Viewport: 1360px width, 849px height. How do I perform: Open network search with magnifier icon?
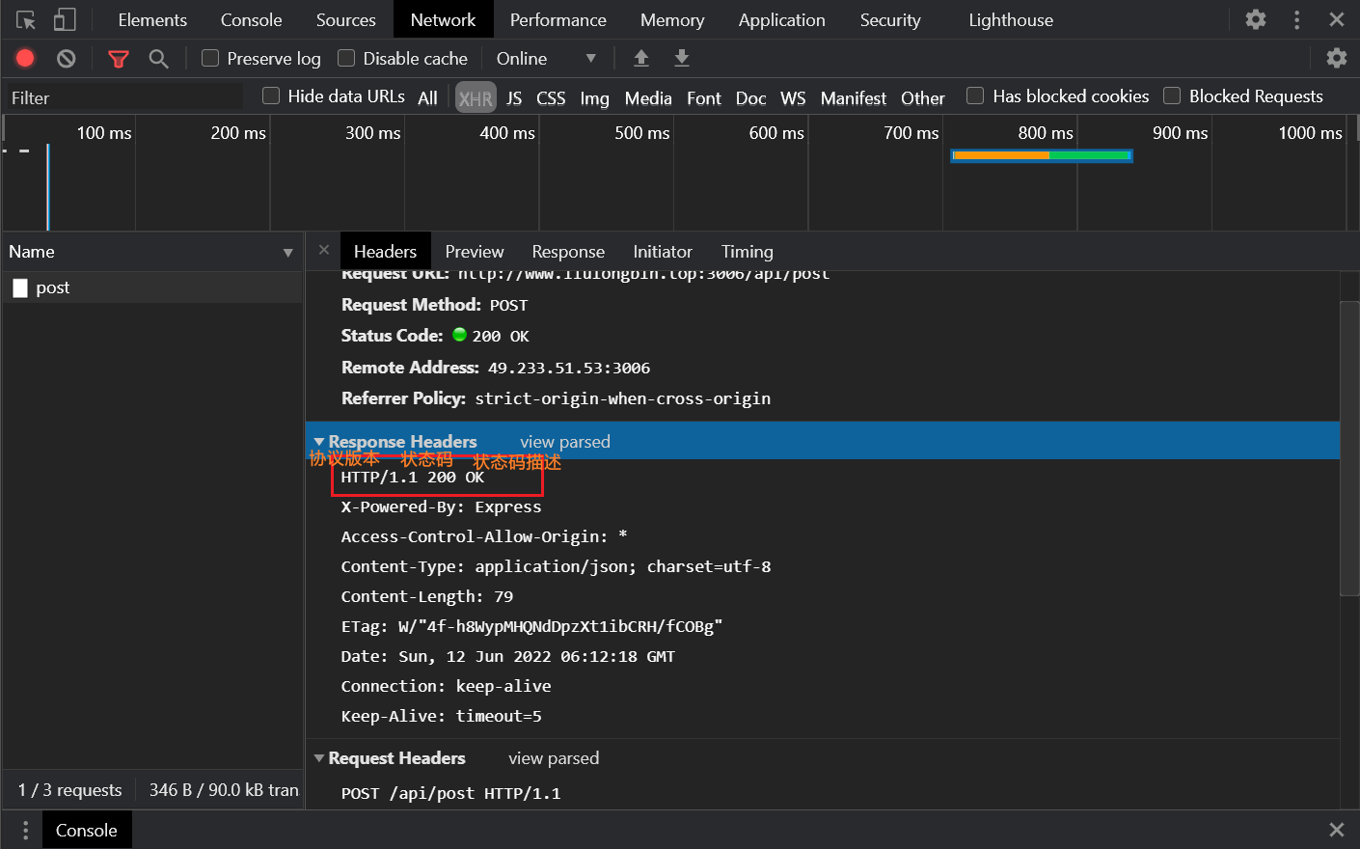158,59
